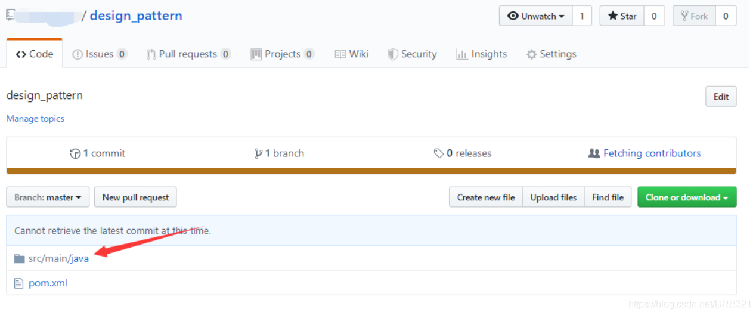Click the design_pattern description text
Image resolution: width=756 pixels, height=315 pixels.
[x=45, y=95]
